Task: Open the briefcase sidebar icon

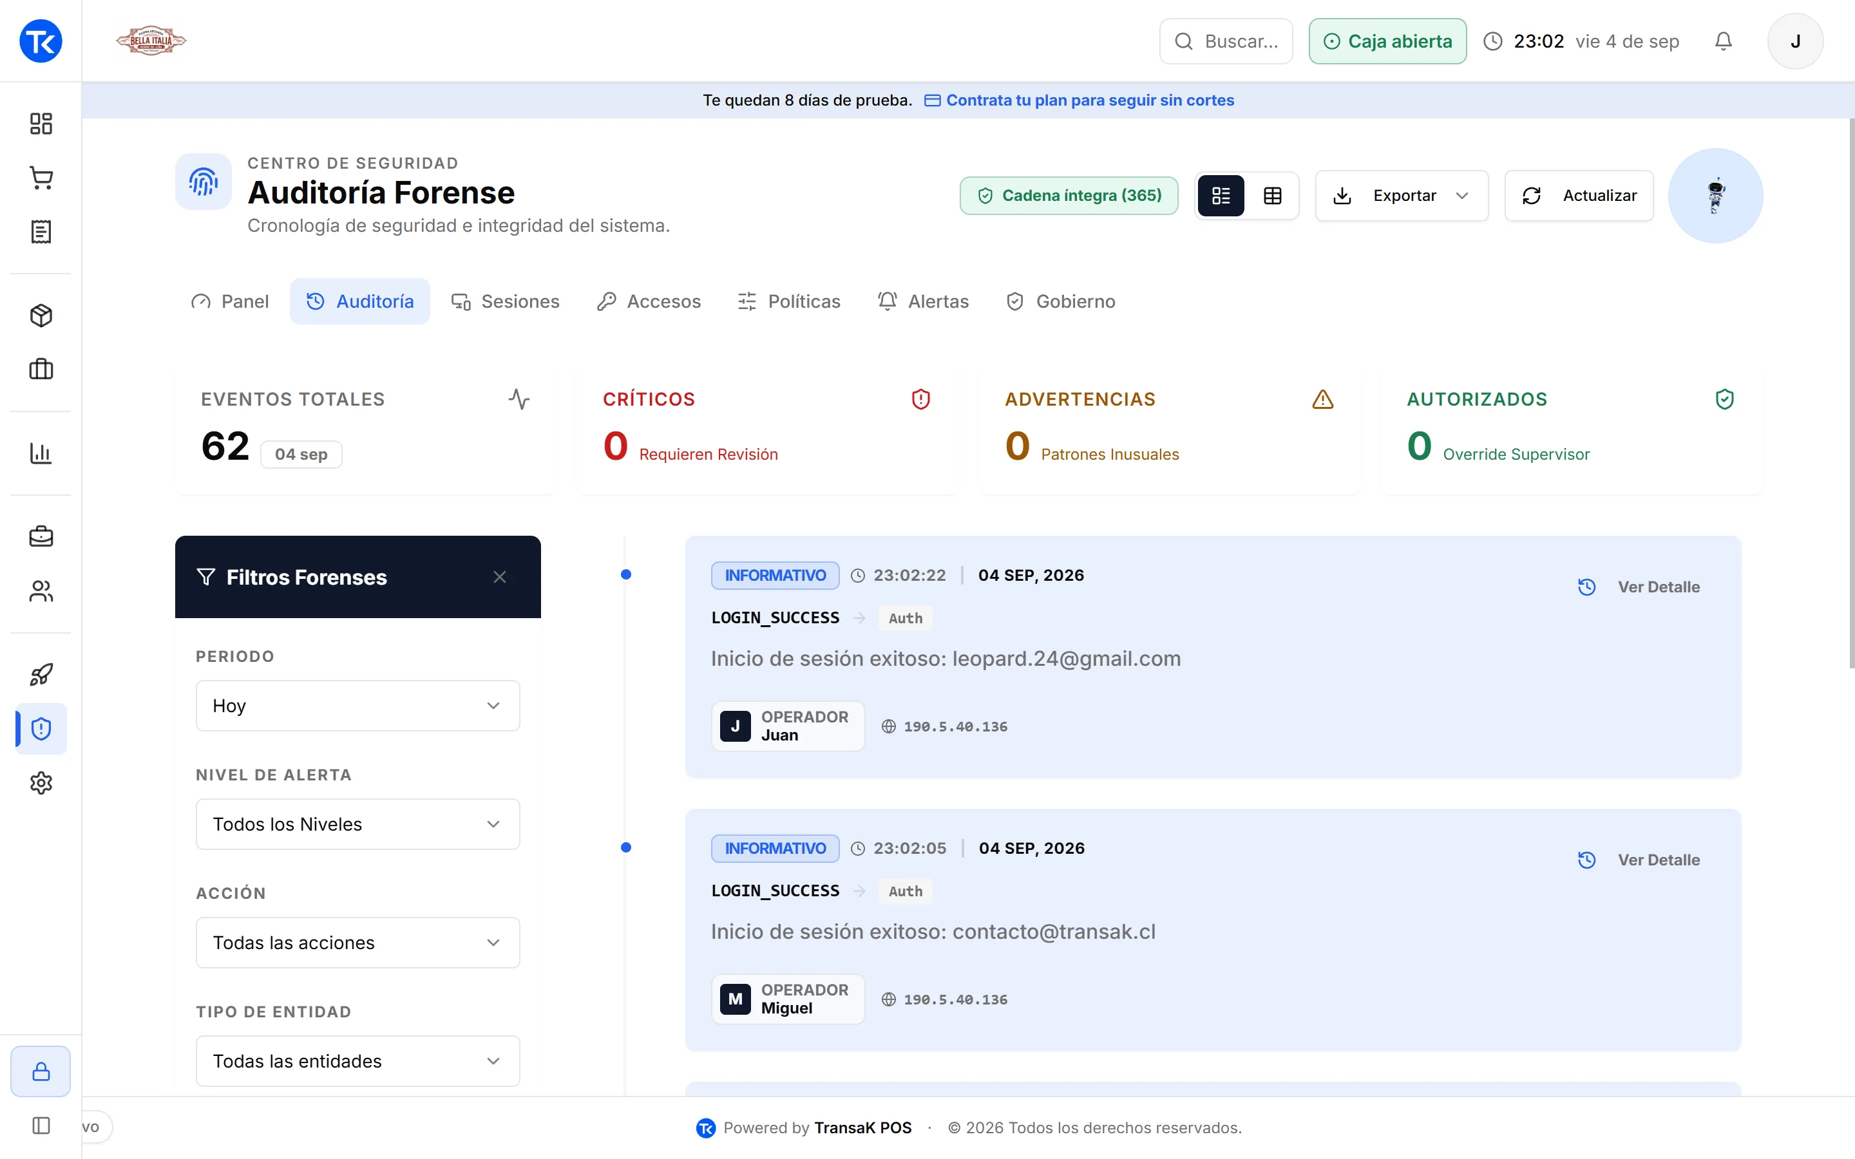Action: click(x=41, y=536)
